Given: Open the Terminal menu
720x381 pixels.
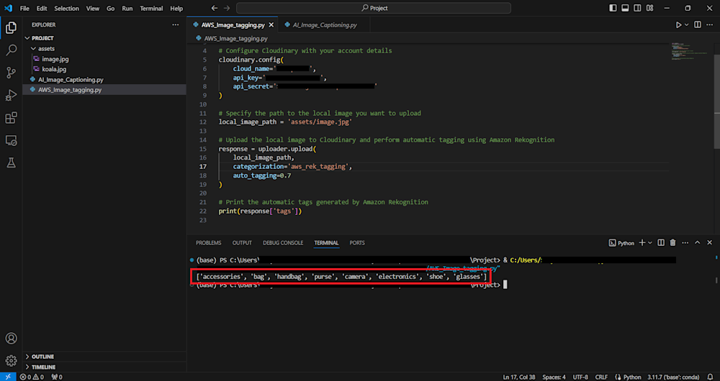Looking at the screenshot, I should (x=151, y=8).
